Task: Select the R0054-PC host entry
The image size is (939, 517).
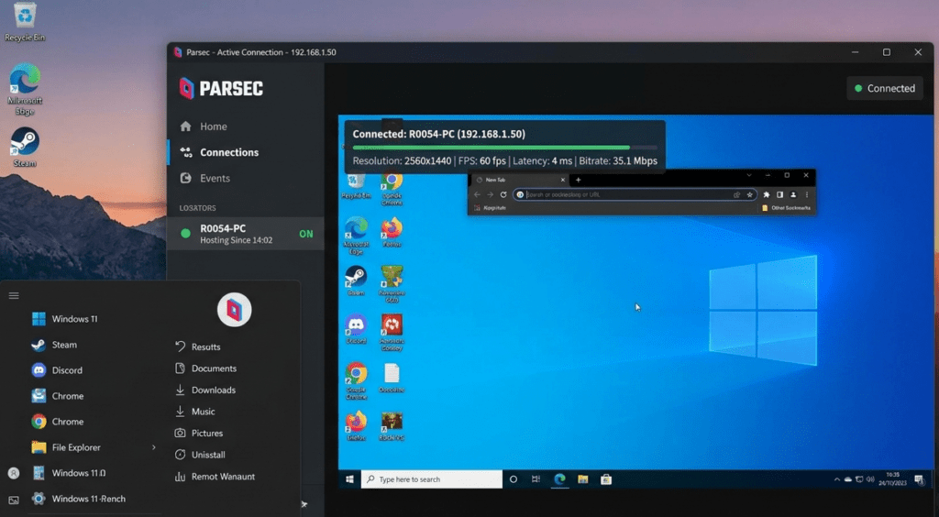Action: pyautogui.click(x=246, y=234)
